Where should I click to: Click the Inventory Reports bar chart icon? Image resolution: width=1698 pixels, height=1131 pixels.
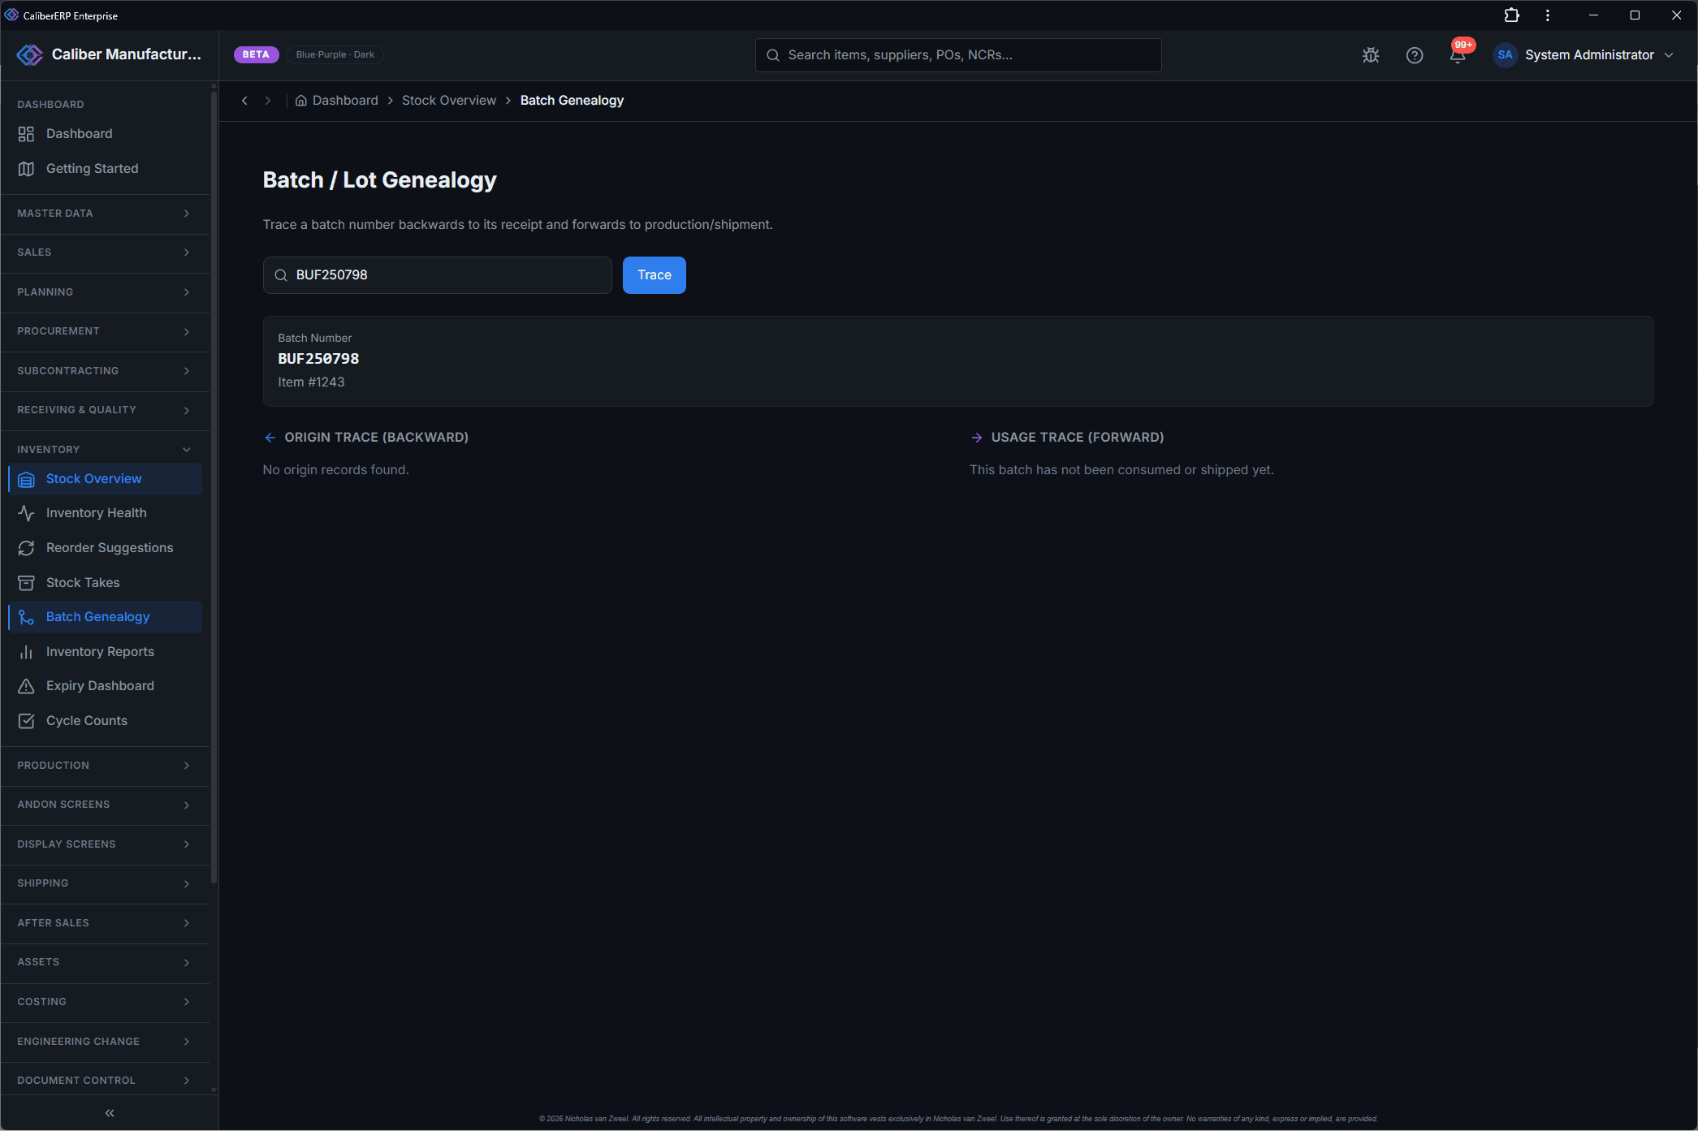(26, 652)
